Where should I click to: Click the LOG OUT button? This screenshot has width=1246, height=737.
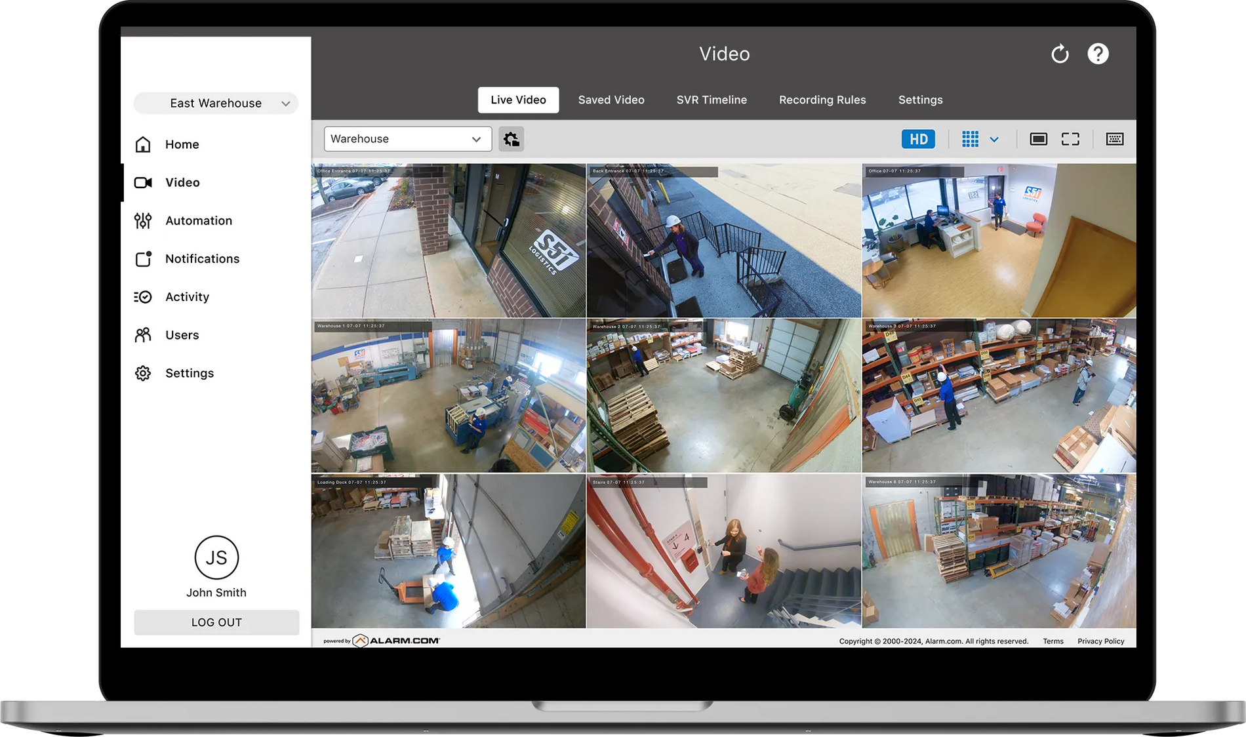[216, 622]
